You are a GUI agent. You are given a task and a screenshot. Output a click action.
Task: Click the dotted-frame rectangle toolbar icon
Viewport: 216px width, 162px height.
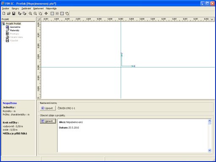pos(57,13)
